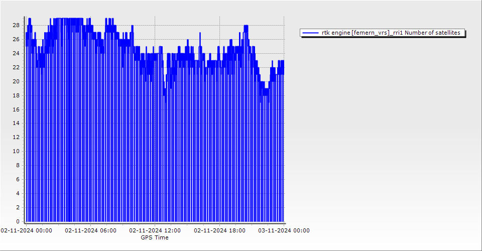482x251 pixels.
Task: Click the y-axis tick label 28
Action: [16, 25]
